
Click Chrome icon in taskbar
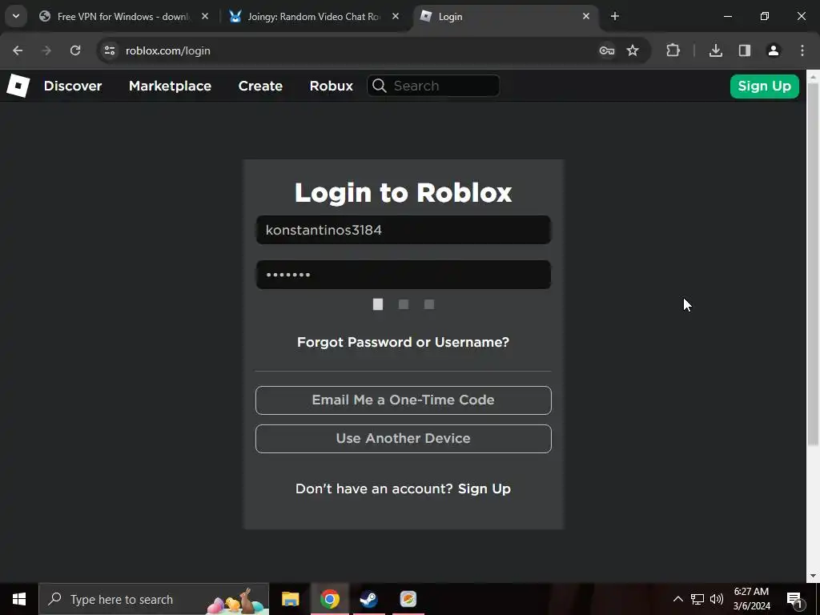coord(329,599)
